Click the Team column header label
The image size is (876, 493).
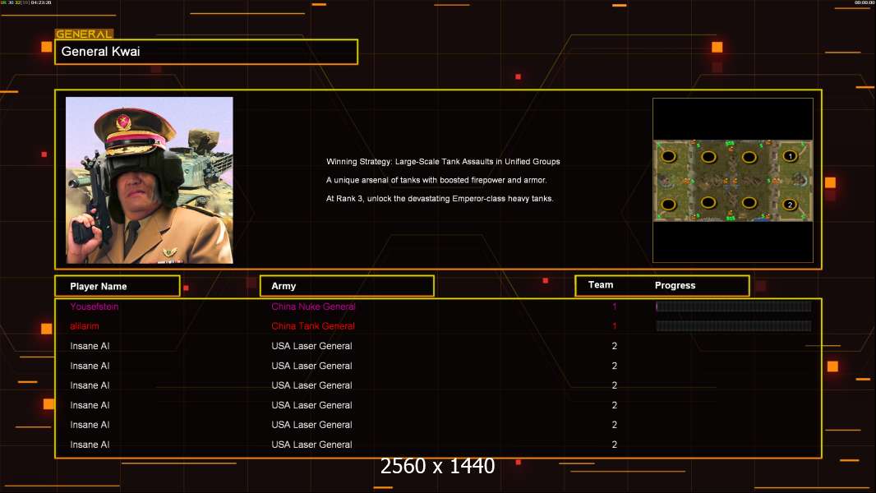(x=601, y=285)
